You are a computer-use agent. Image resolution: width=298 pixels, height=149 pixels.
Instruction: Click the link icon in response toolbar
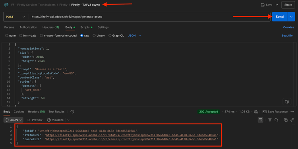pos(292,120)
